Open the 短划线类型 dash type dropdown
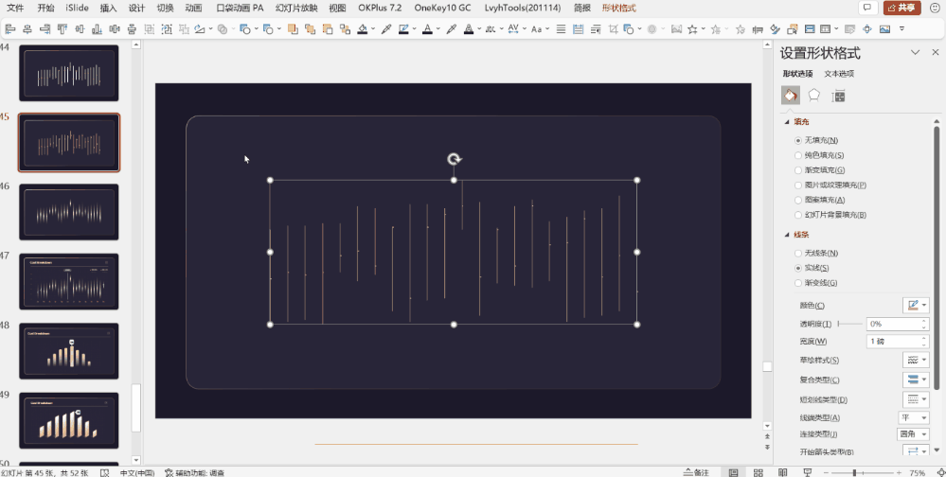 click(x=916, y=399)
